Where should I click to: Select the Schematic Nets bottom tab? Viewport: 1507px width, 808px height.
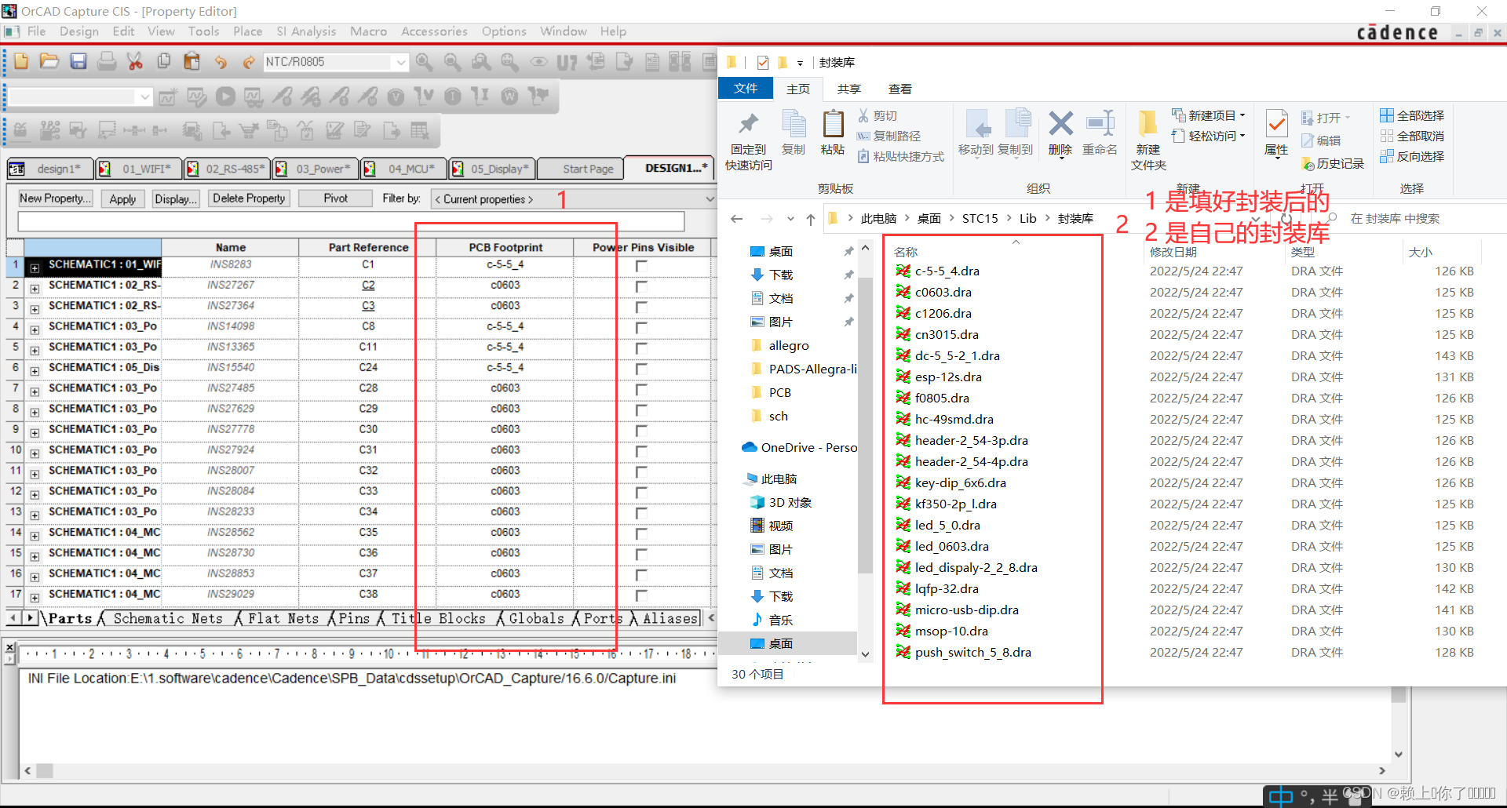pos(168,618)
